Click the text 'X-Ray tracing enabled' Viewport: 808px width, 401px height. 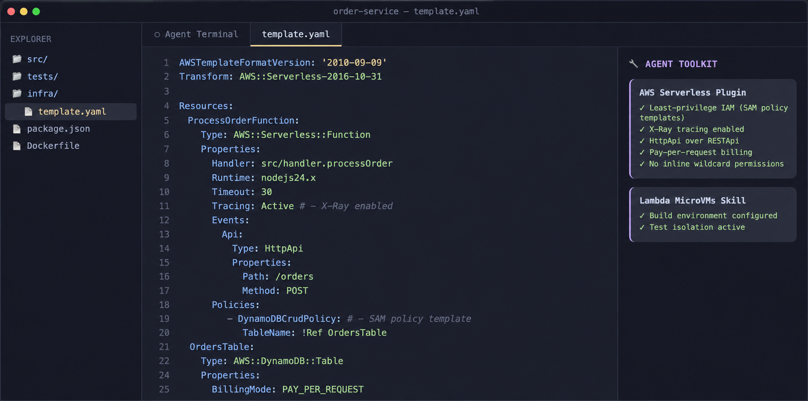tap(696, 129)
